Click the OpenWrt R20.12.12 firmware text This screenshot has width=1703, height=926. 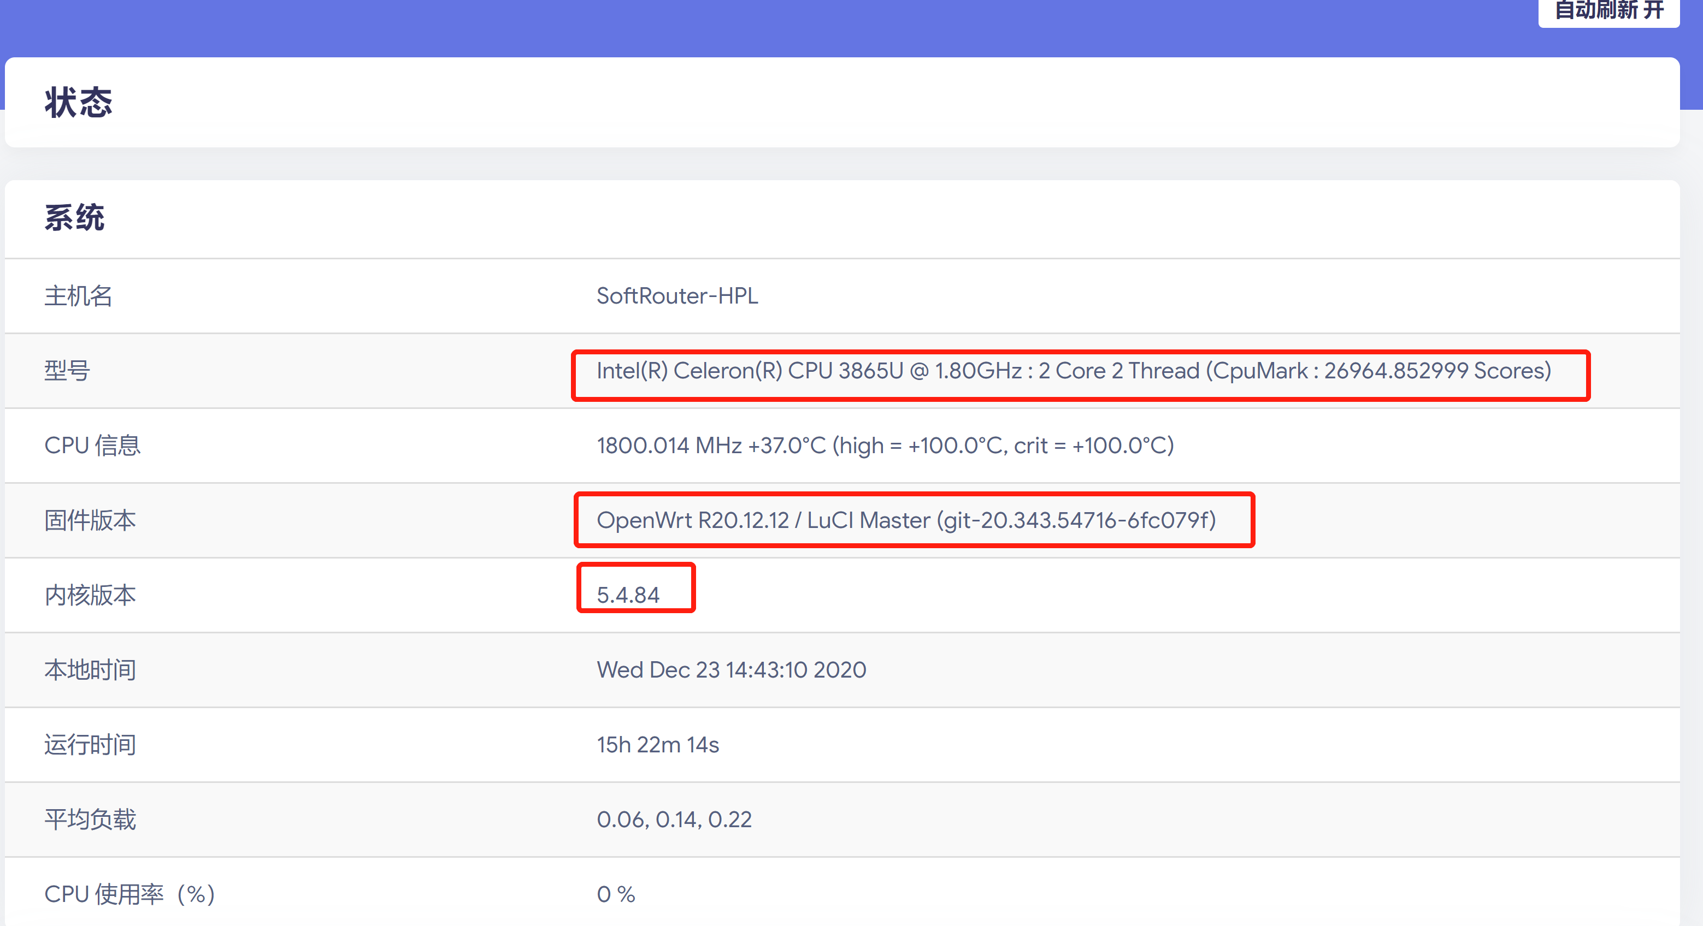[906, 520]
